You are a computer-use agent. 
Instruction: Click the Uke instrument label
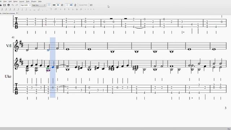[x=8, y=76]
